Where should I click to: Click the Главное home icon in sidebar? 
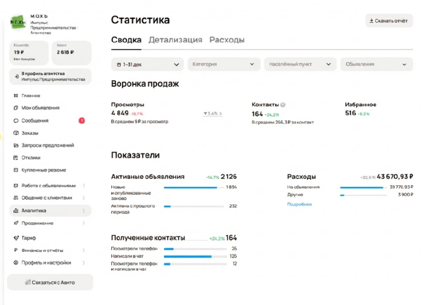(16, 96)
